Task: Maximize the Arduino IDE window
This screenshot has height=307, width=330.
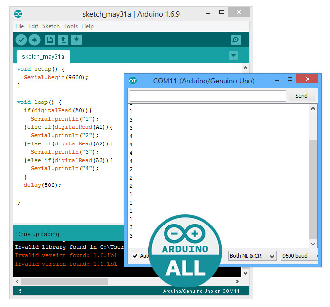Action: click(222, 12)
